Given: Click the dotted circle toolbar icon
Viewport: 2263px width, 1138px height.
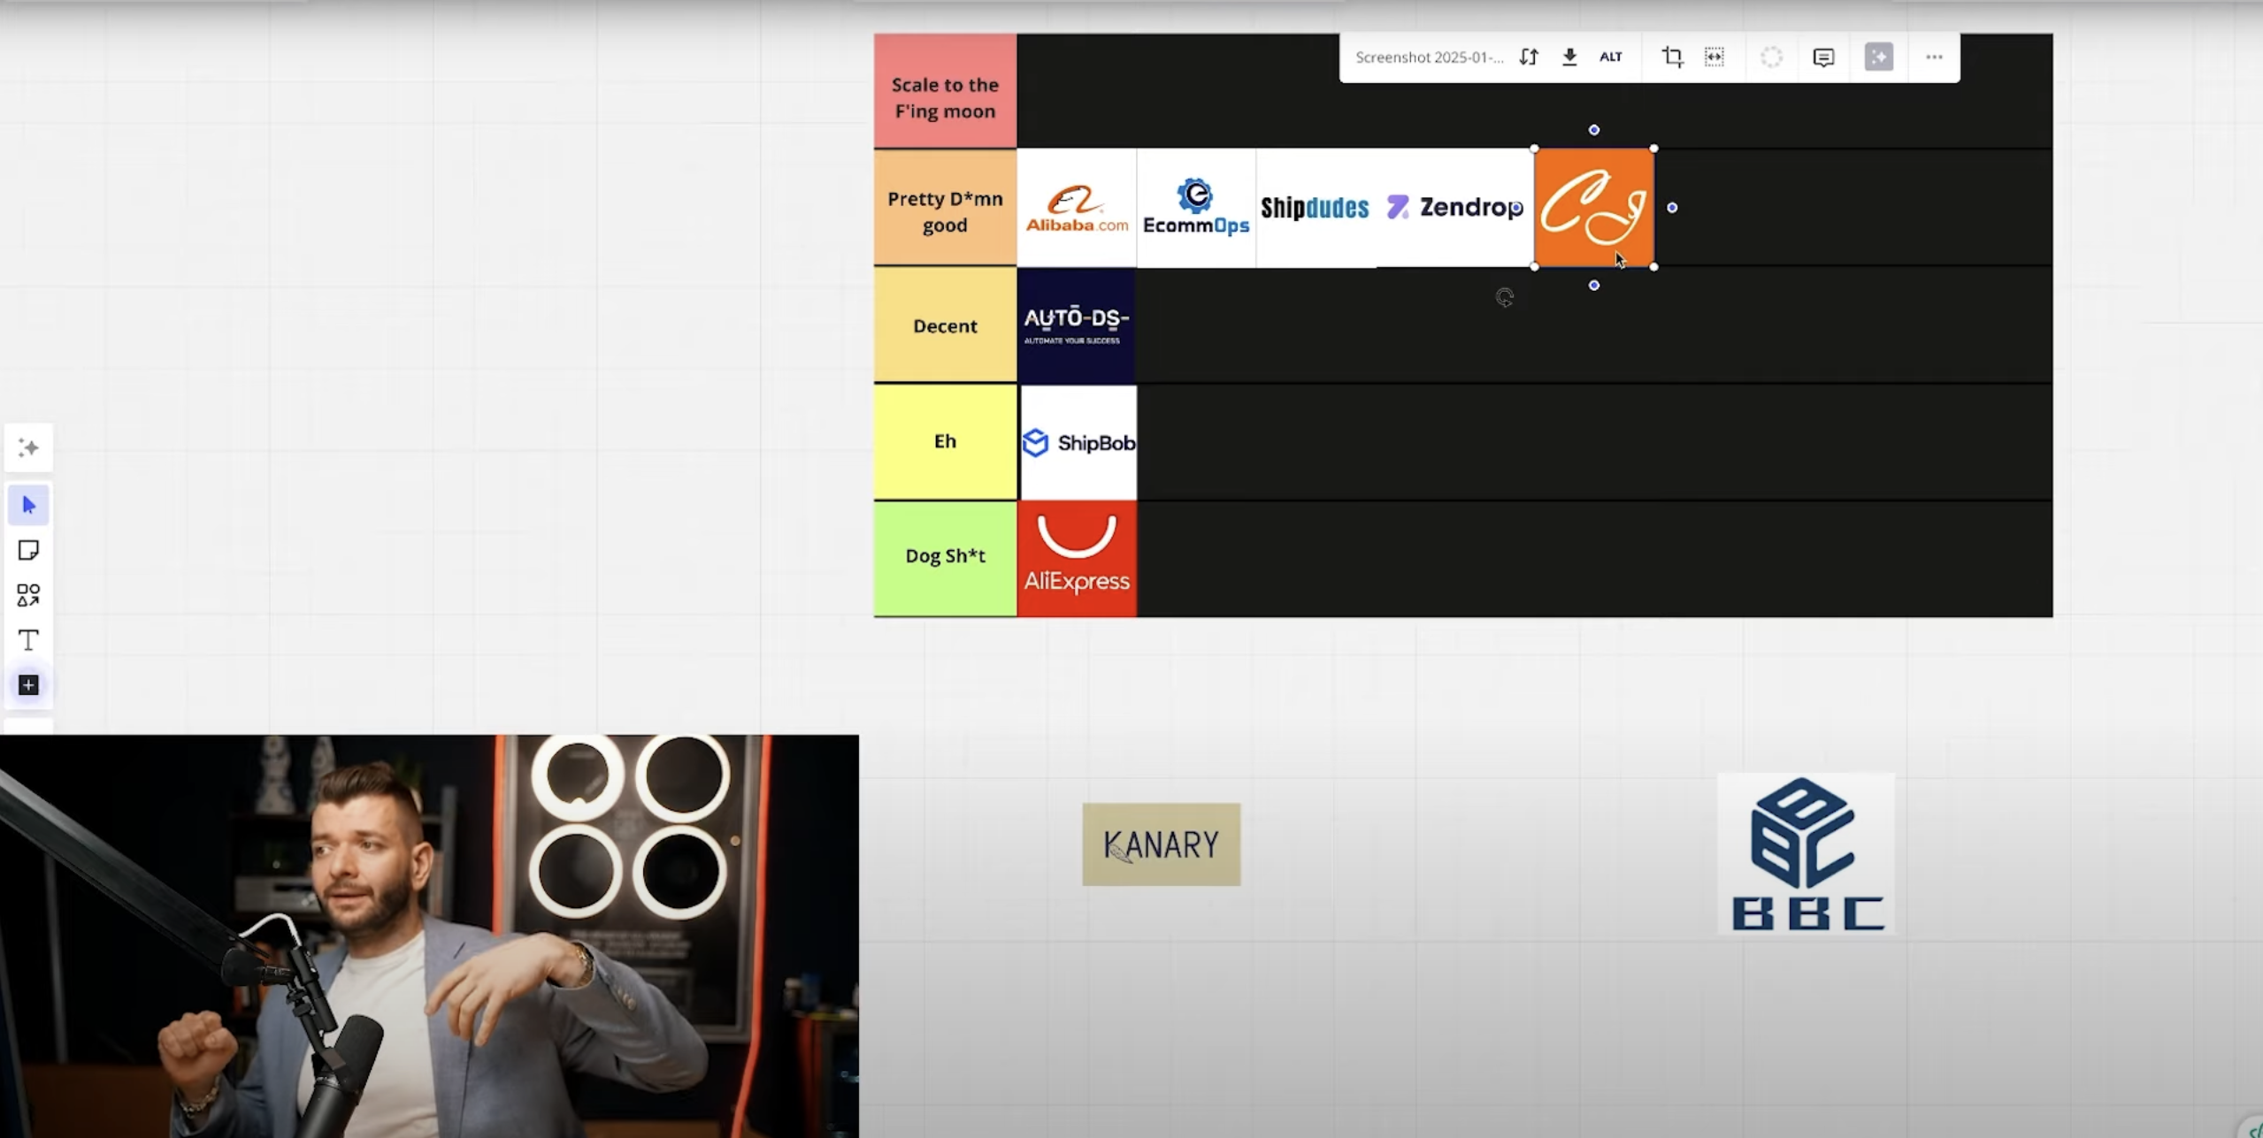Looking at the screenshot, I should click(1771, 57).
